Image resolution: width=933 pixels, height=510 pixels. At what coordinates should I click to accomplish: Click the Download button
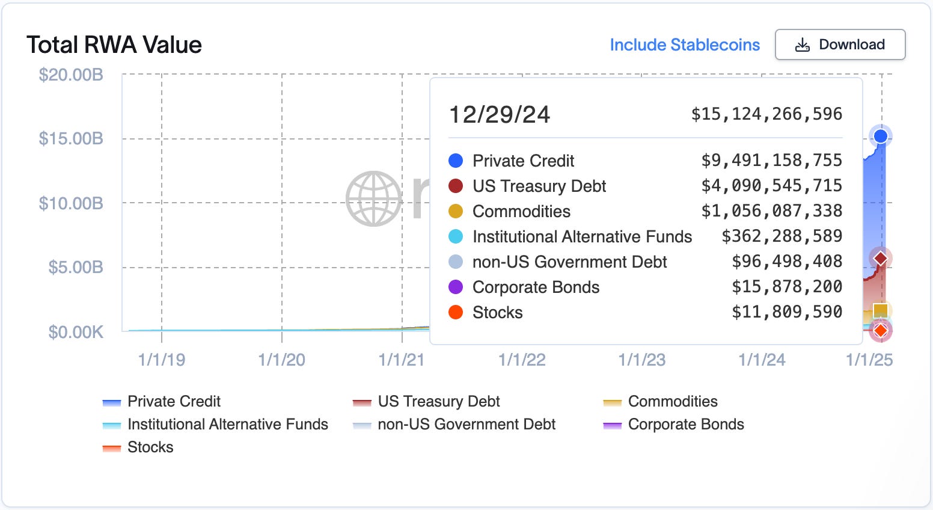[840, 45]
